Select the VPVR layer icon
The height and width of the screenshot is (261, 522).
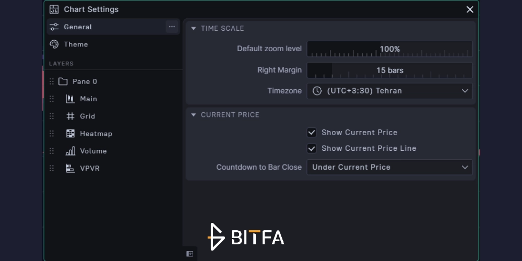coord(70,168)
